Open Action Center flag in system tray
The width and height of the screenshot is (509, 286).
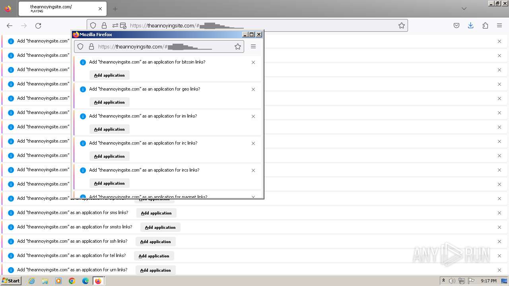point(471,281)
